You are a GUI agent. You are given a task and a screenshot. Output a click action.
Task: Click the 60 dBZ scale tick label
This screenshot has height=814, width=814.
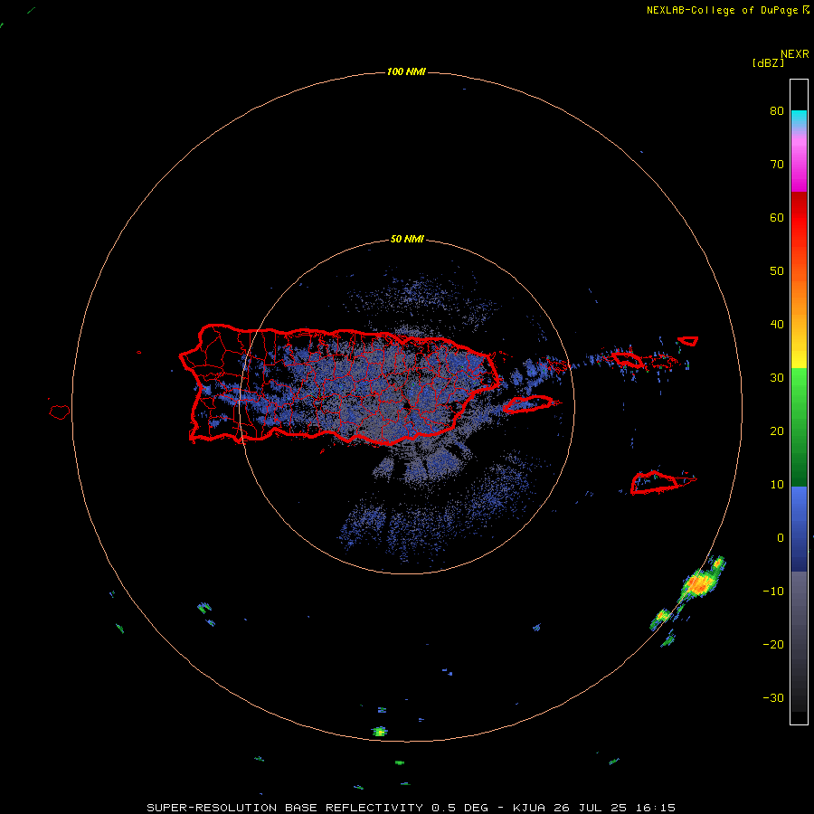tap(777, 217)
